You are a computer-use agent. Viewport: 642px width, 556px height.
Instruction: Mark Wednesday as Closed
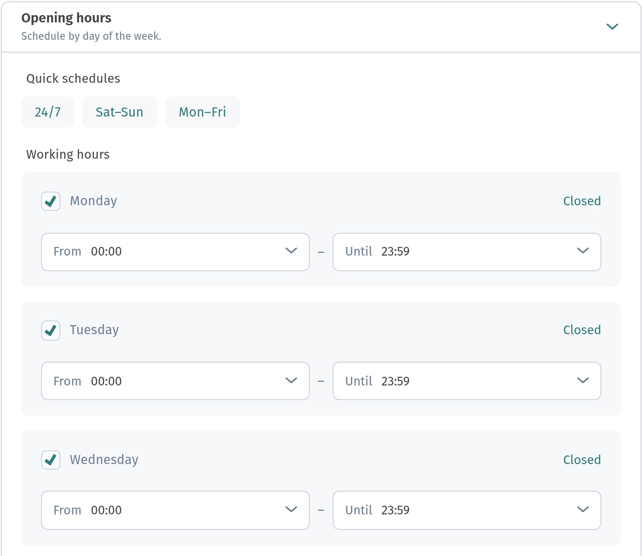582,460
